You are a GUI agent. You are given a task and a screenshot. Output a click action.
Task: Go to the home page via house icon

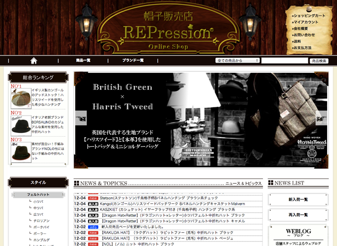click(x=34, y=61)
